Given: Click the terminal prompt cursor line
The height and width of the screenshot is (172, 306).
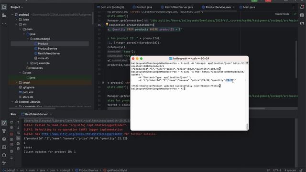Looking at the screenshot, I should click(x=158, y=89).
